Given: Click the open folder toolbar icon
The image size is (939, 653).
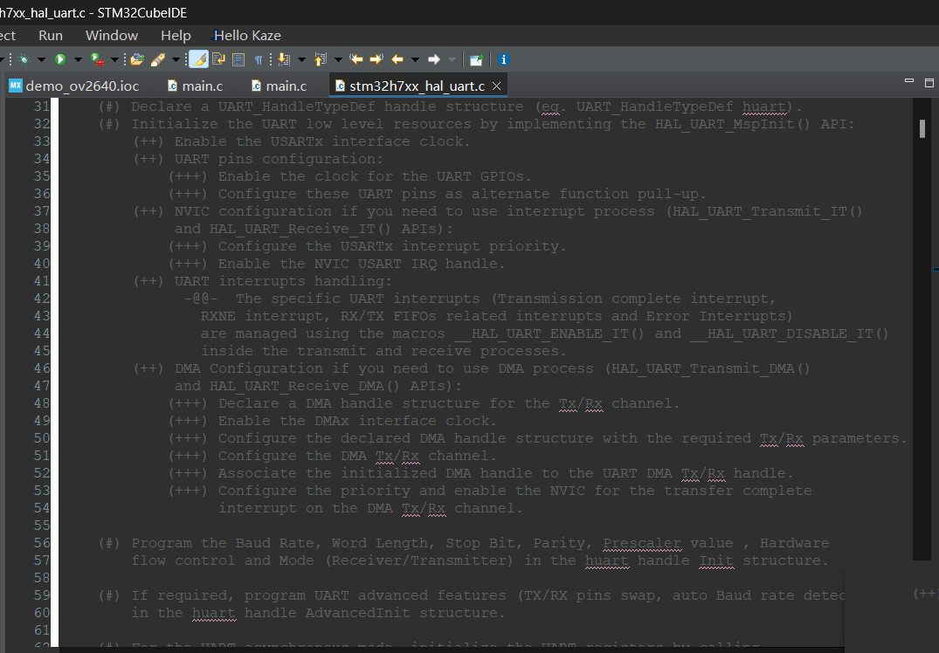Looking at the screenshot, I should coord(138,59).
